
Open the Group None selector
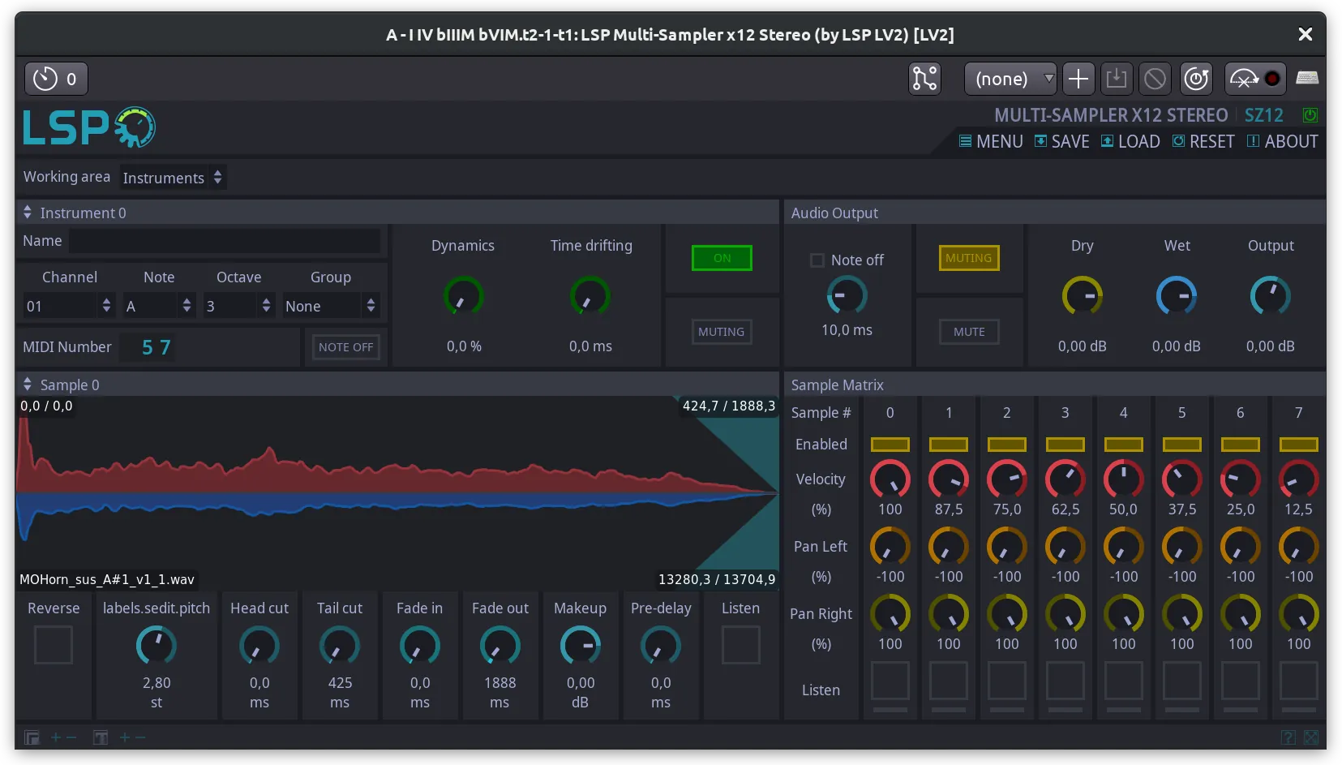(x=330, y=306)
